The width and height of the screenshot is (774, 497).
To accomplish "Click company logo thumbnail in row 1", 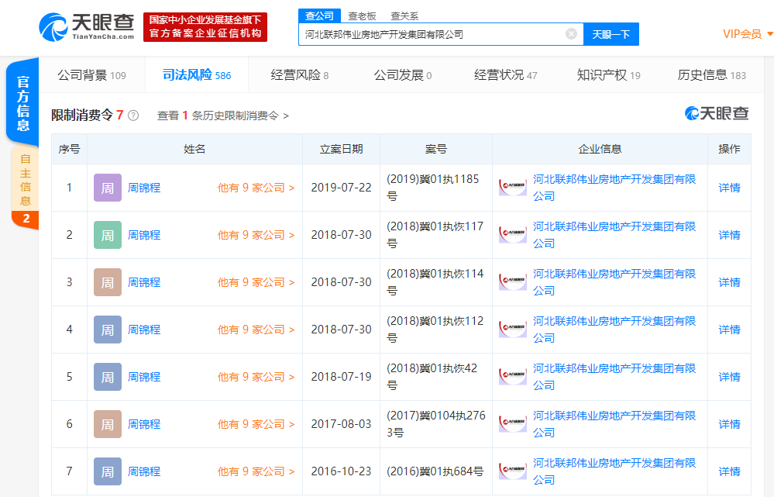I will click(513, 188).
